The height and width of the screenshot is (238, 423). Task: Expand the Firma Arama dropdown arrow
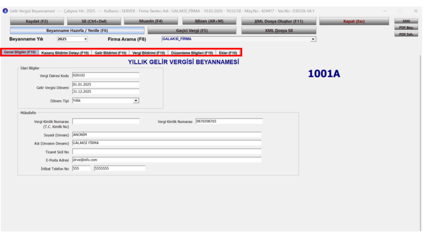[x=313, y=39]
